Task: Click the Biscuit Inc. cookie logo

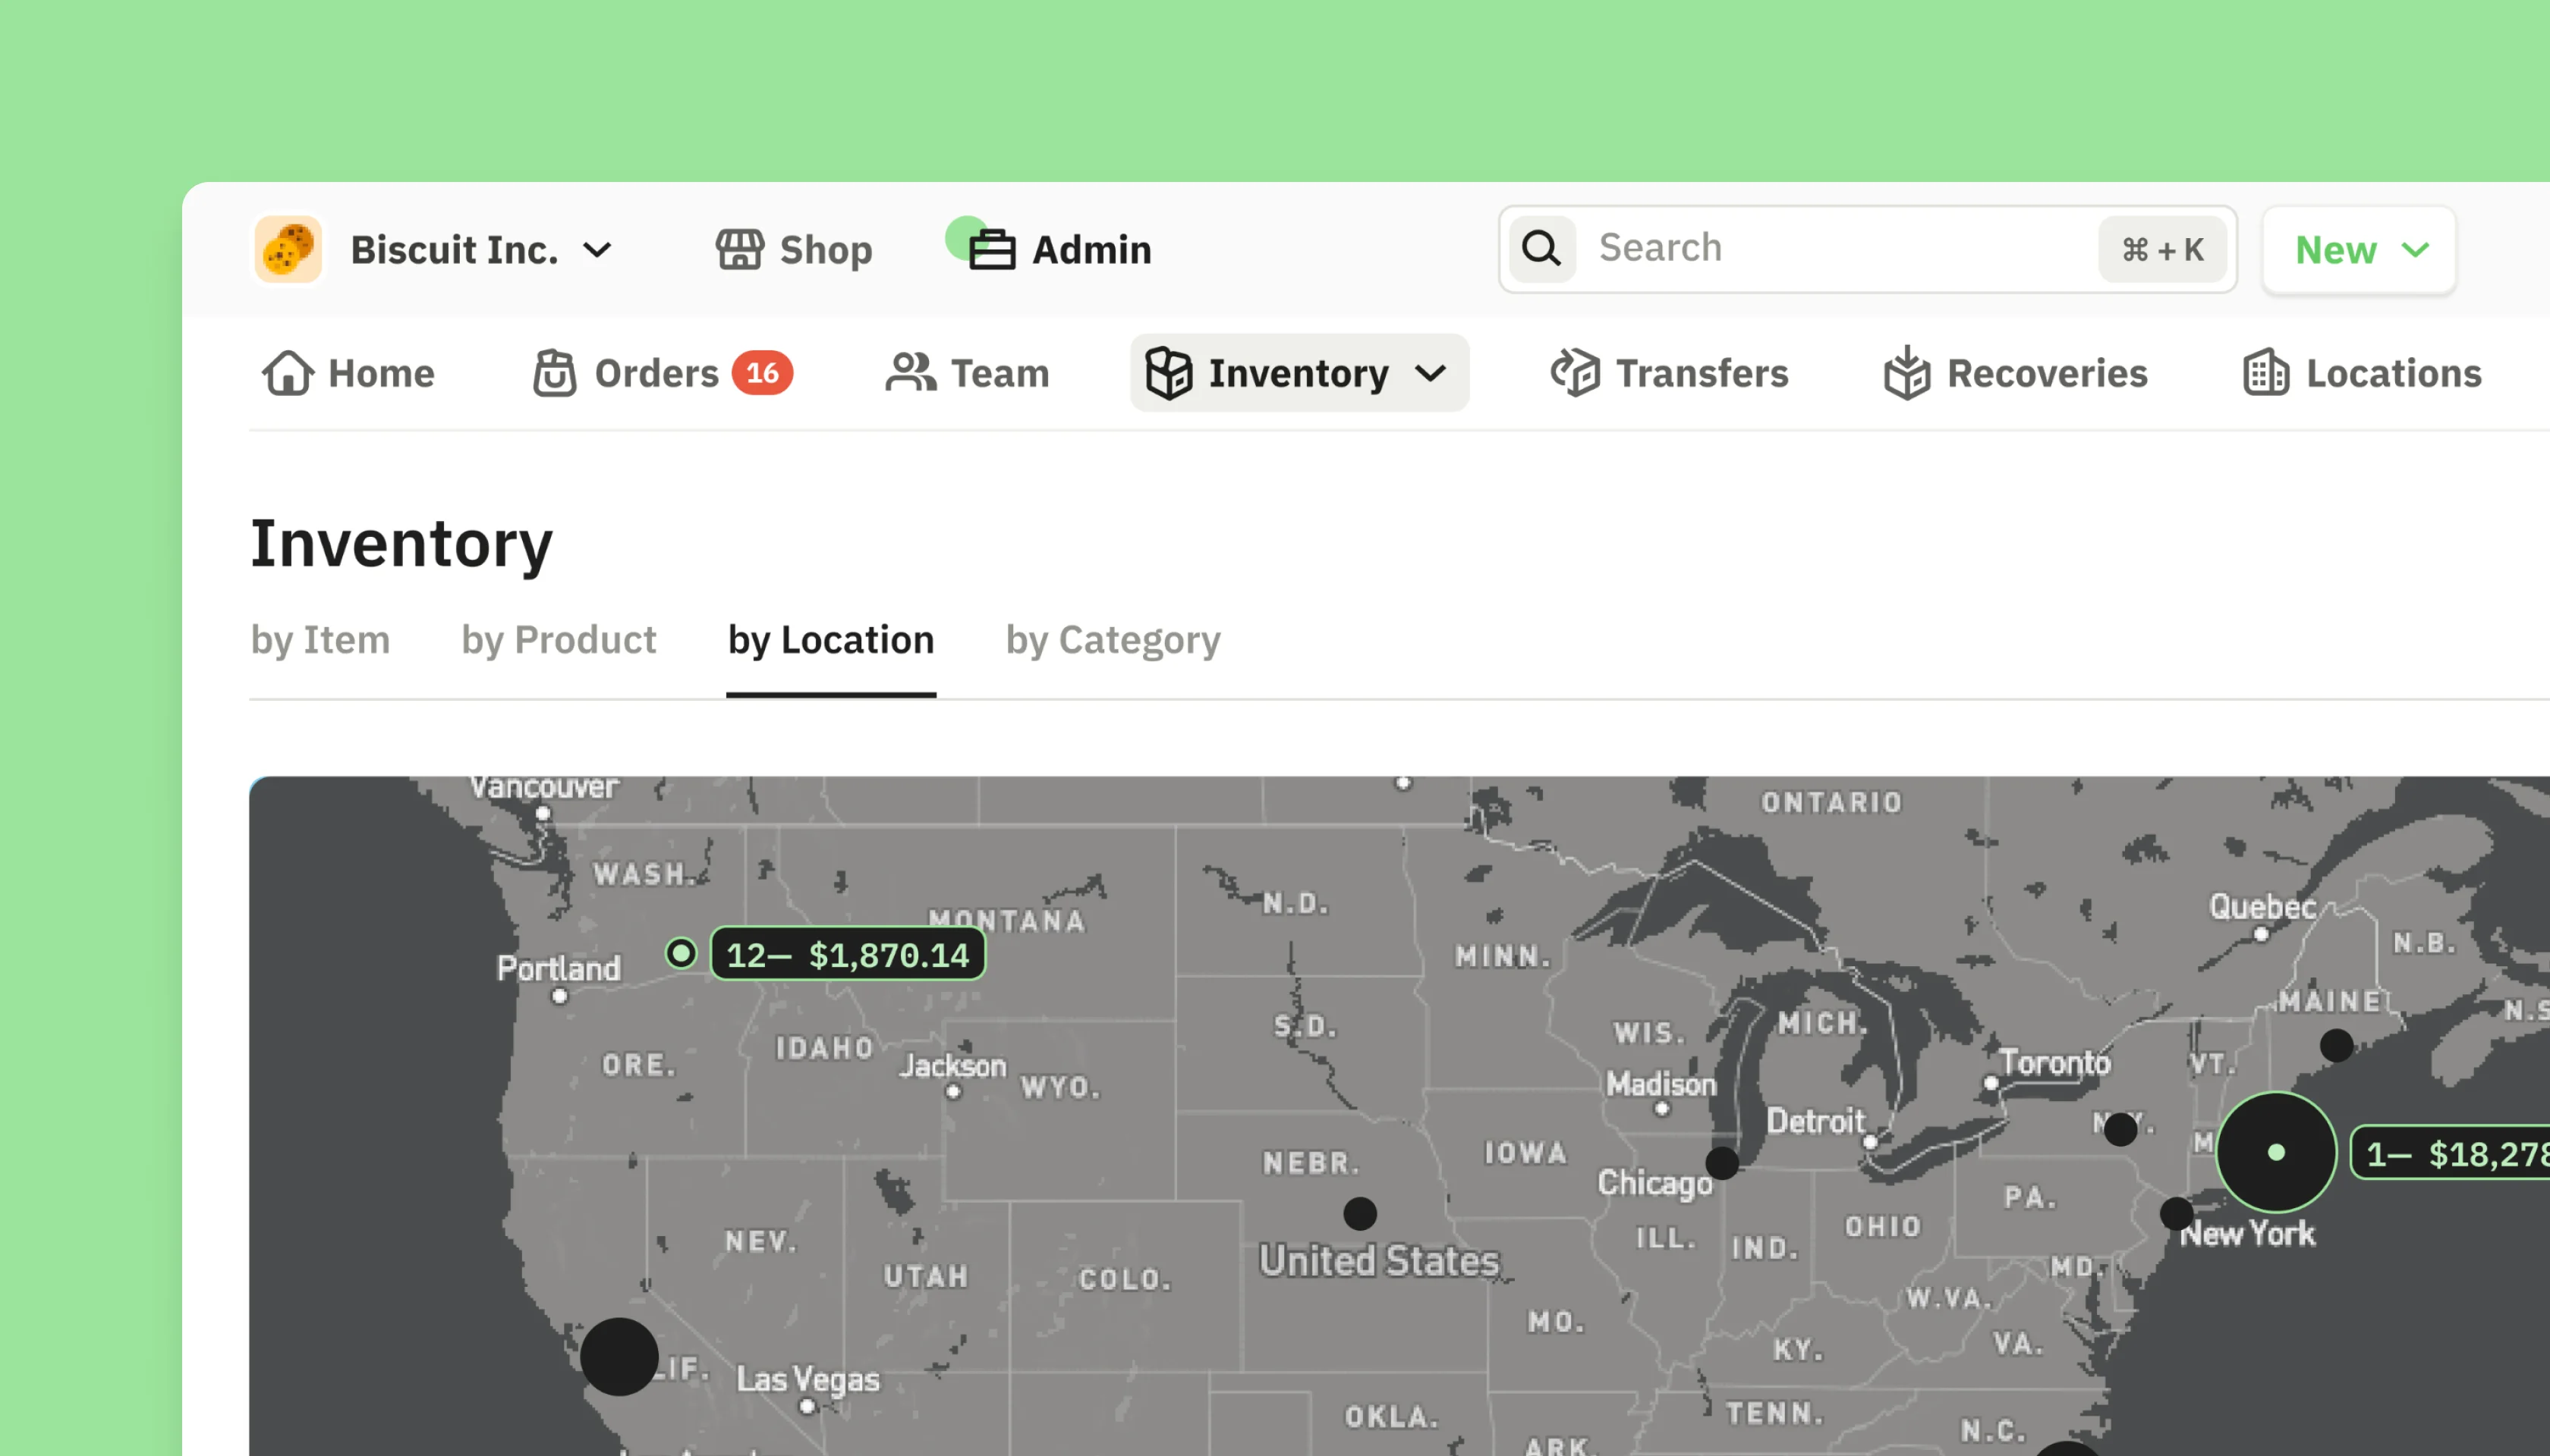Action: (288, 250)
